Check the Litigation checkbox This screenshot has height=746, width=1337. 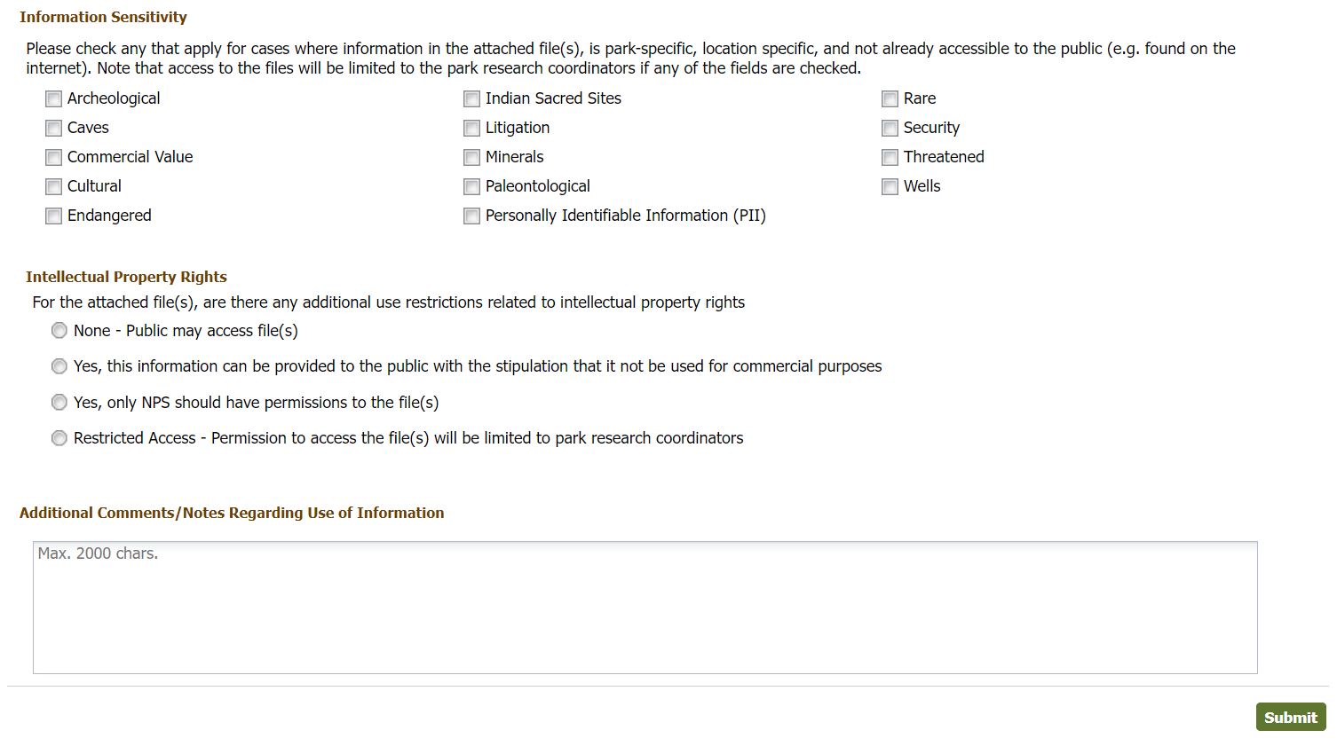coord(471,128)
